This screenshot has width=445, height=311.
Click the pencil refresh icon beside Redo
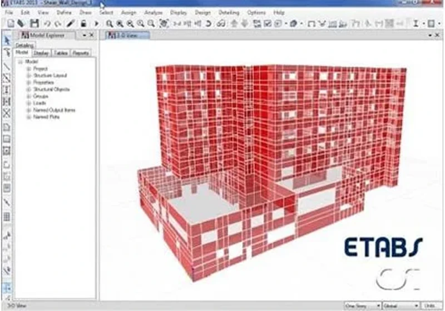coord(70,23)
